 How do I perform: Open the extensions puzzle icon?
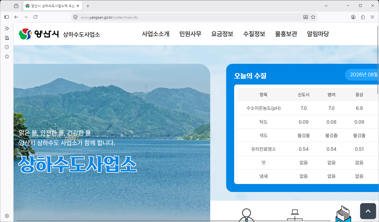click(363, 17)
